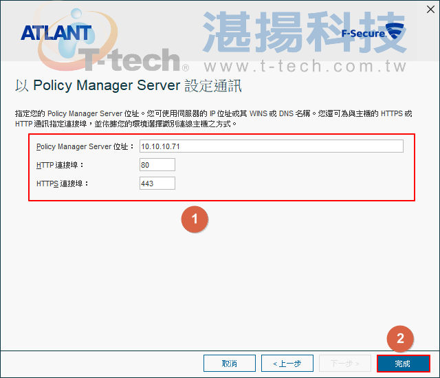440x378 pixels.
Task: Click the 'Policy Manager Server 位址' label
Action: pyautogui.click(x=85, y=146)
